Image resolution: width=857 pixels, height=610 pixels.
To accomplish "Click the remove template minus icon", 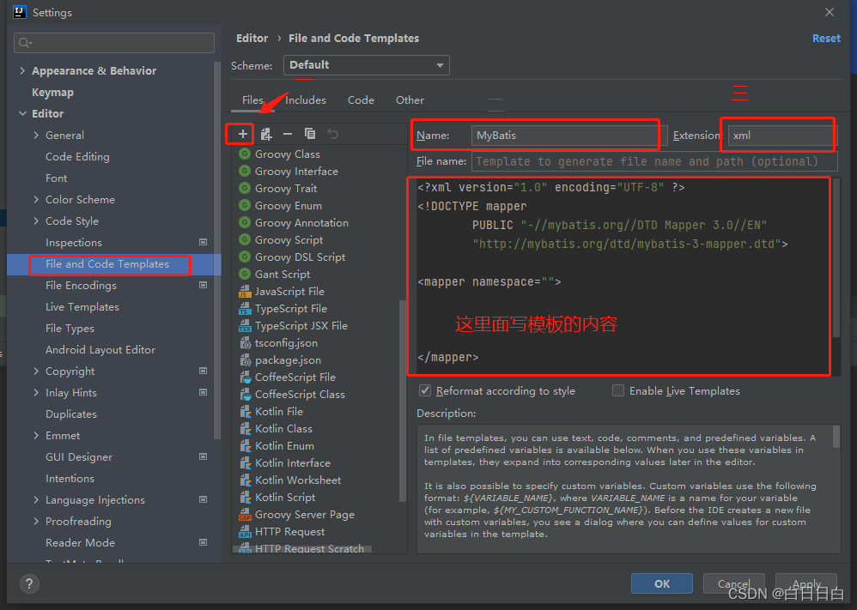I will pos(288,134).
